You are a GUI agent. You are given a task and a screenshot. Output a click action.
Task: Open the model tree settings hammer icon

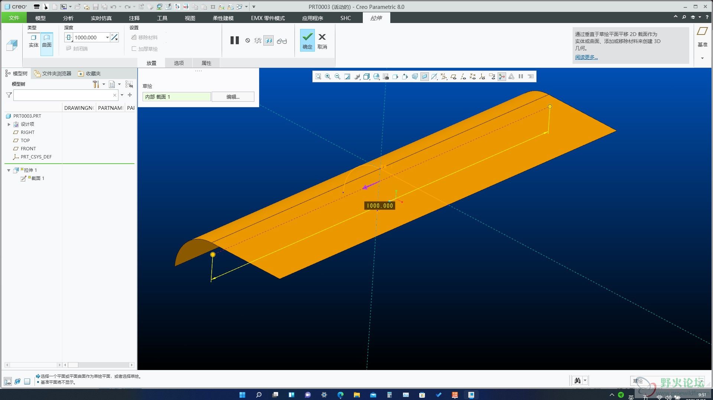tap(96, 84)
